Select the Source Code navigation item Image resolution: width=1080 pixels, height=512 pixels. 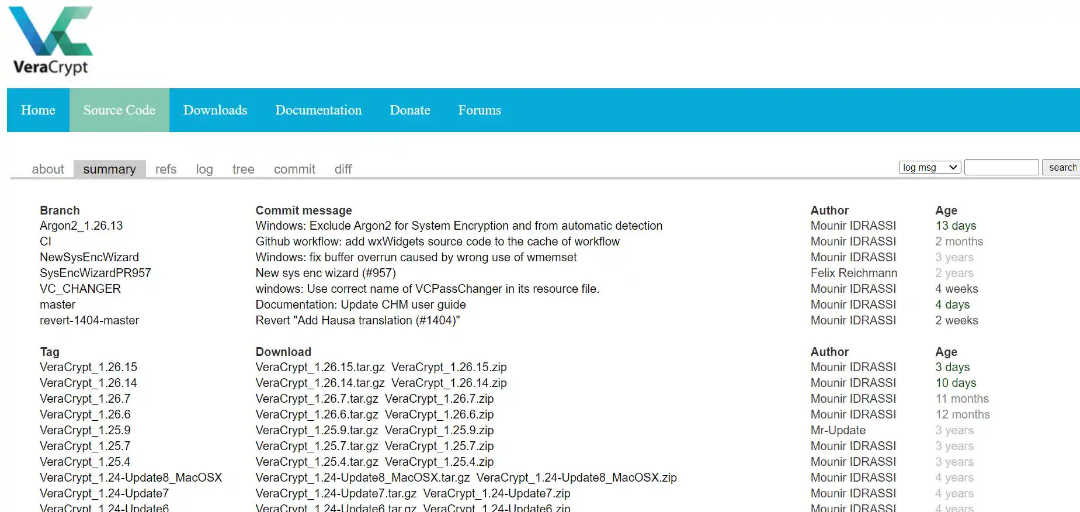pos(119,110)
